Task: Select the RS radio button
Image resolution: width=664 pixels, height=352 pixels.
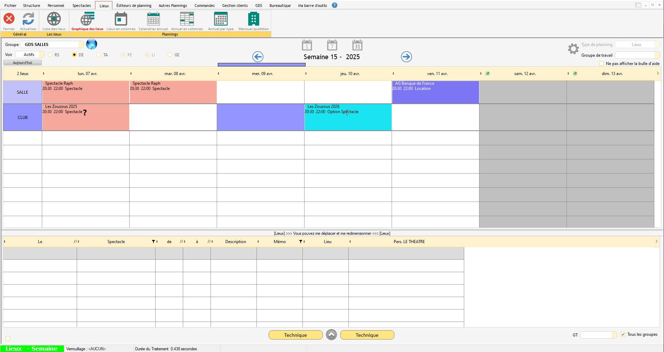Action: (50, 55)
